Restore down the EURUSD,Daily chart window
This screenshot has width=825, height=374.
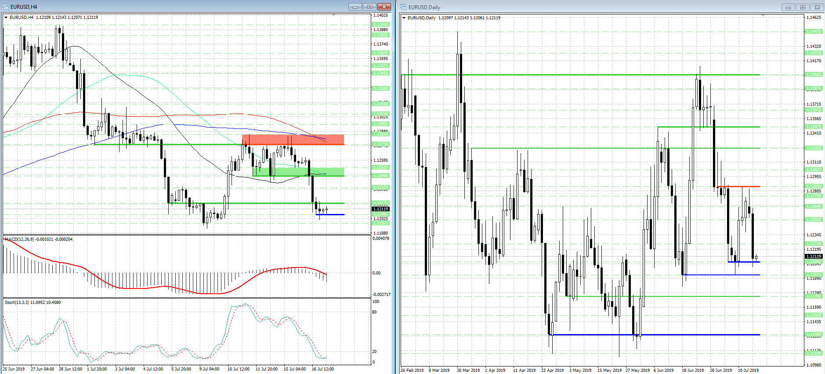click(803, 7)
